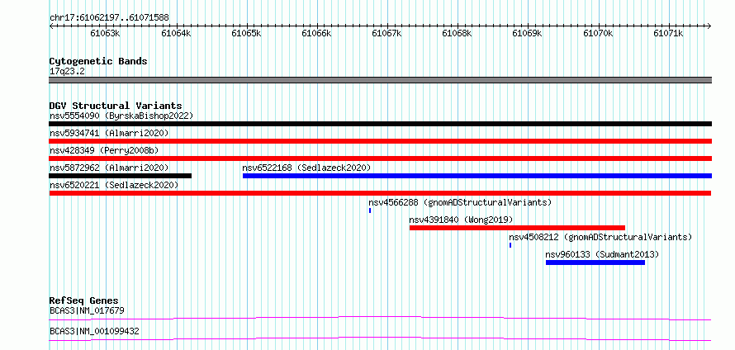Click the 61064k ruler tick label

pos(176,34)
